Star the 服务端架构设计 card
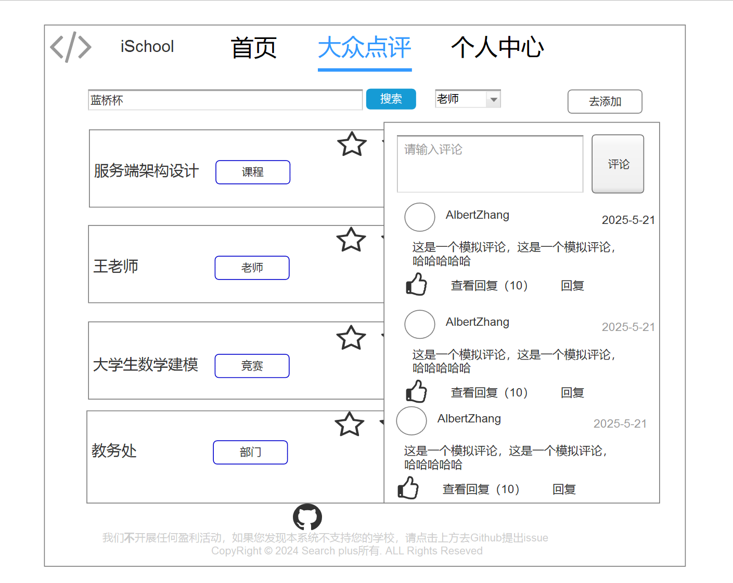The width and height of the screenshot is (733, 583). point(352,144)
